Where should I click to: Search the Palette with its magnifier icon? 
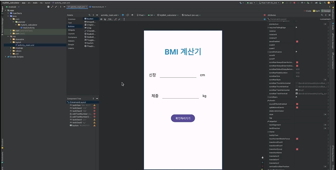click(x=89, y=15)
